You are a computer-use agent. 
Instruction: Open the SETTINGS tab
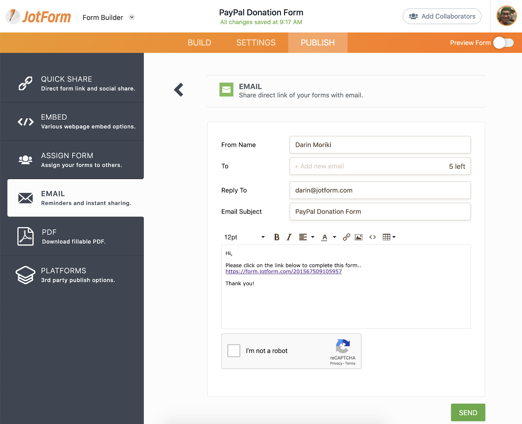(x=256, y=43)
